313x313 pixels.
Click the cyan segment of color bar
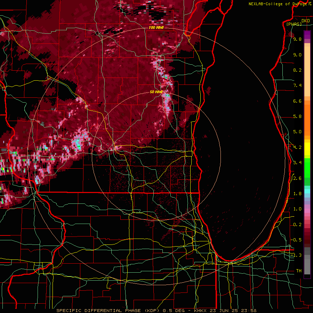point(307,191)
